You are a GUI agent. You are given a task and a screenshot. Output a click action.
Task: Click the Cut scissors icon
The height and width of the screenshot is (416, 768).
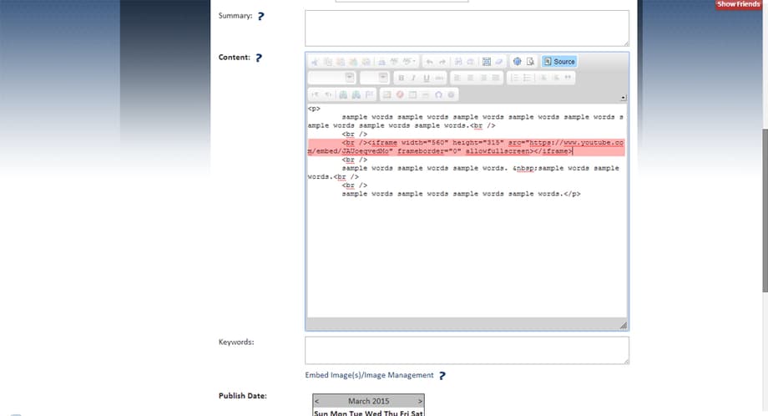(x=316, y=61)
